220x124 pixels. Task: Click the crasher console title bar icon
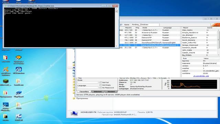(5, 6)
